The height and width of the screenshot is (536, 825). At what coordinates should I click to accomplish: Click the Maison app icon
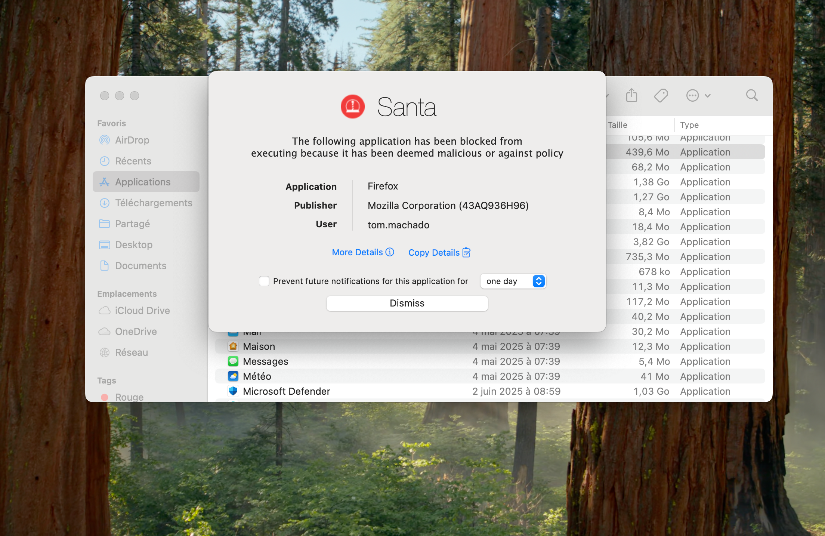233,346
